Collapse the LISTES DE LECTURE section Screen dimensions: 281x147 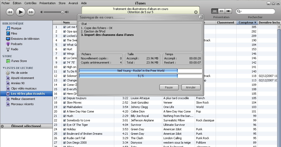(4, 68)
